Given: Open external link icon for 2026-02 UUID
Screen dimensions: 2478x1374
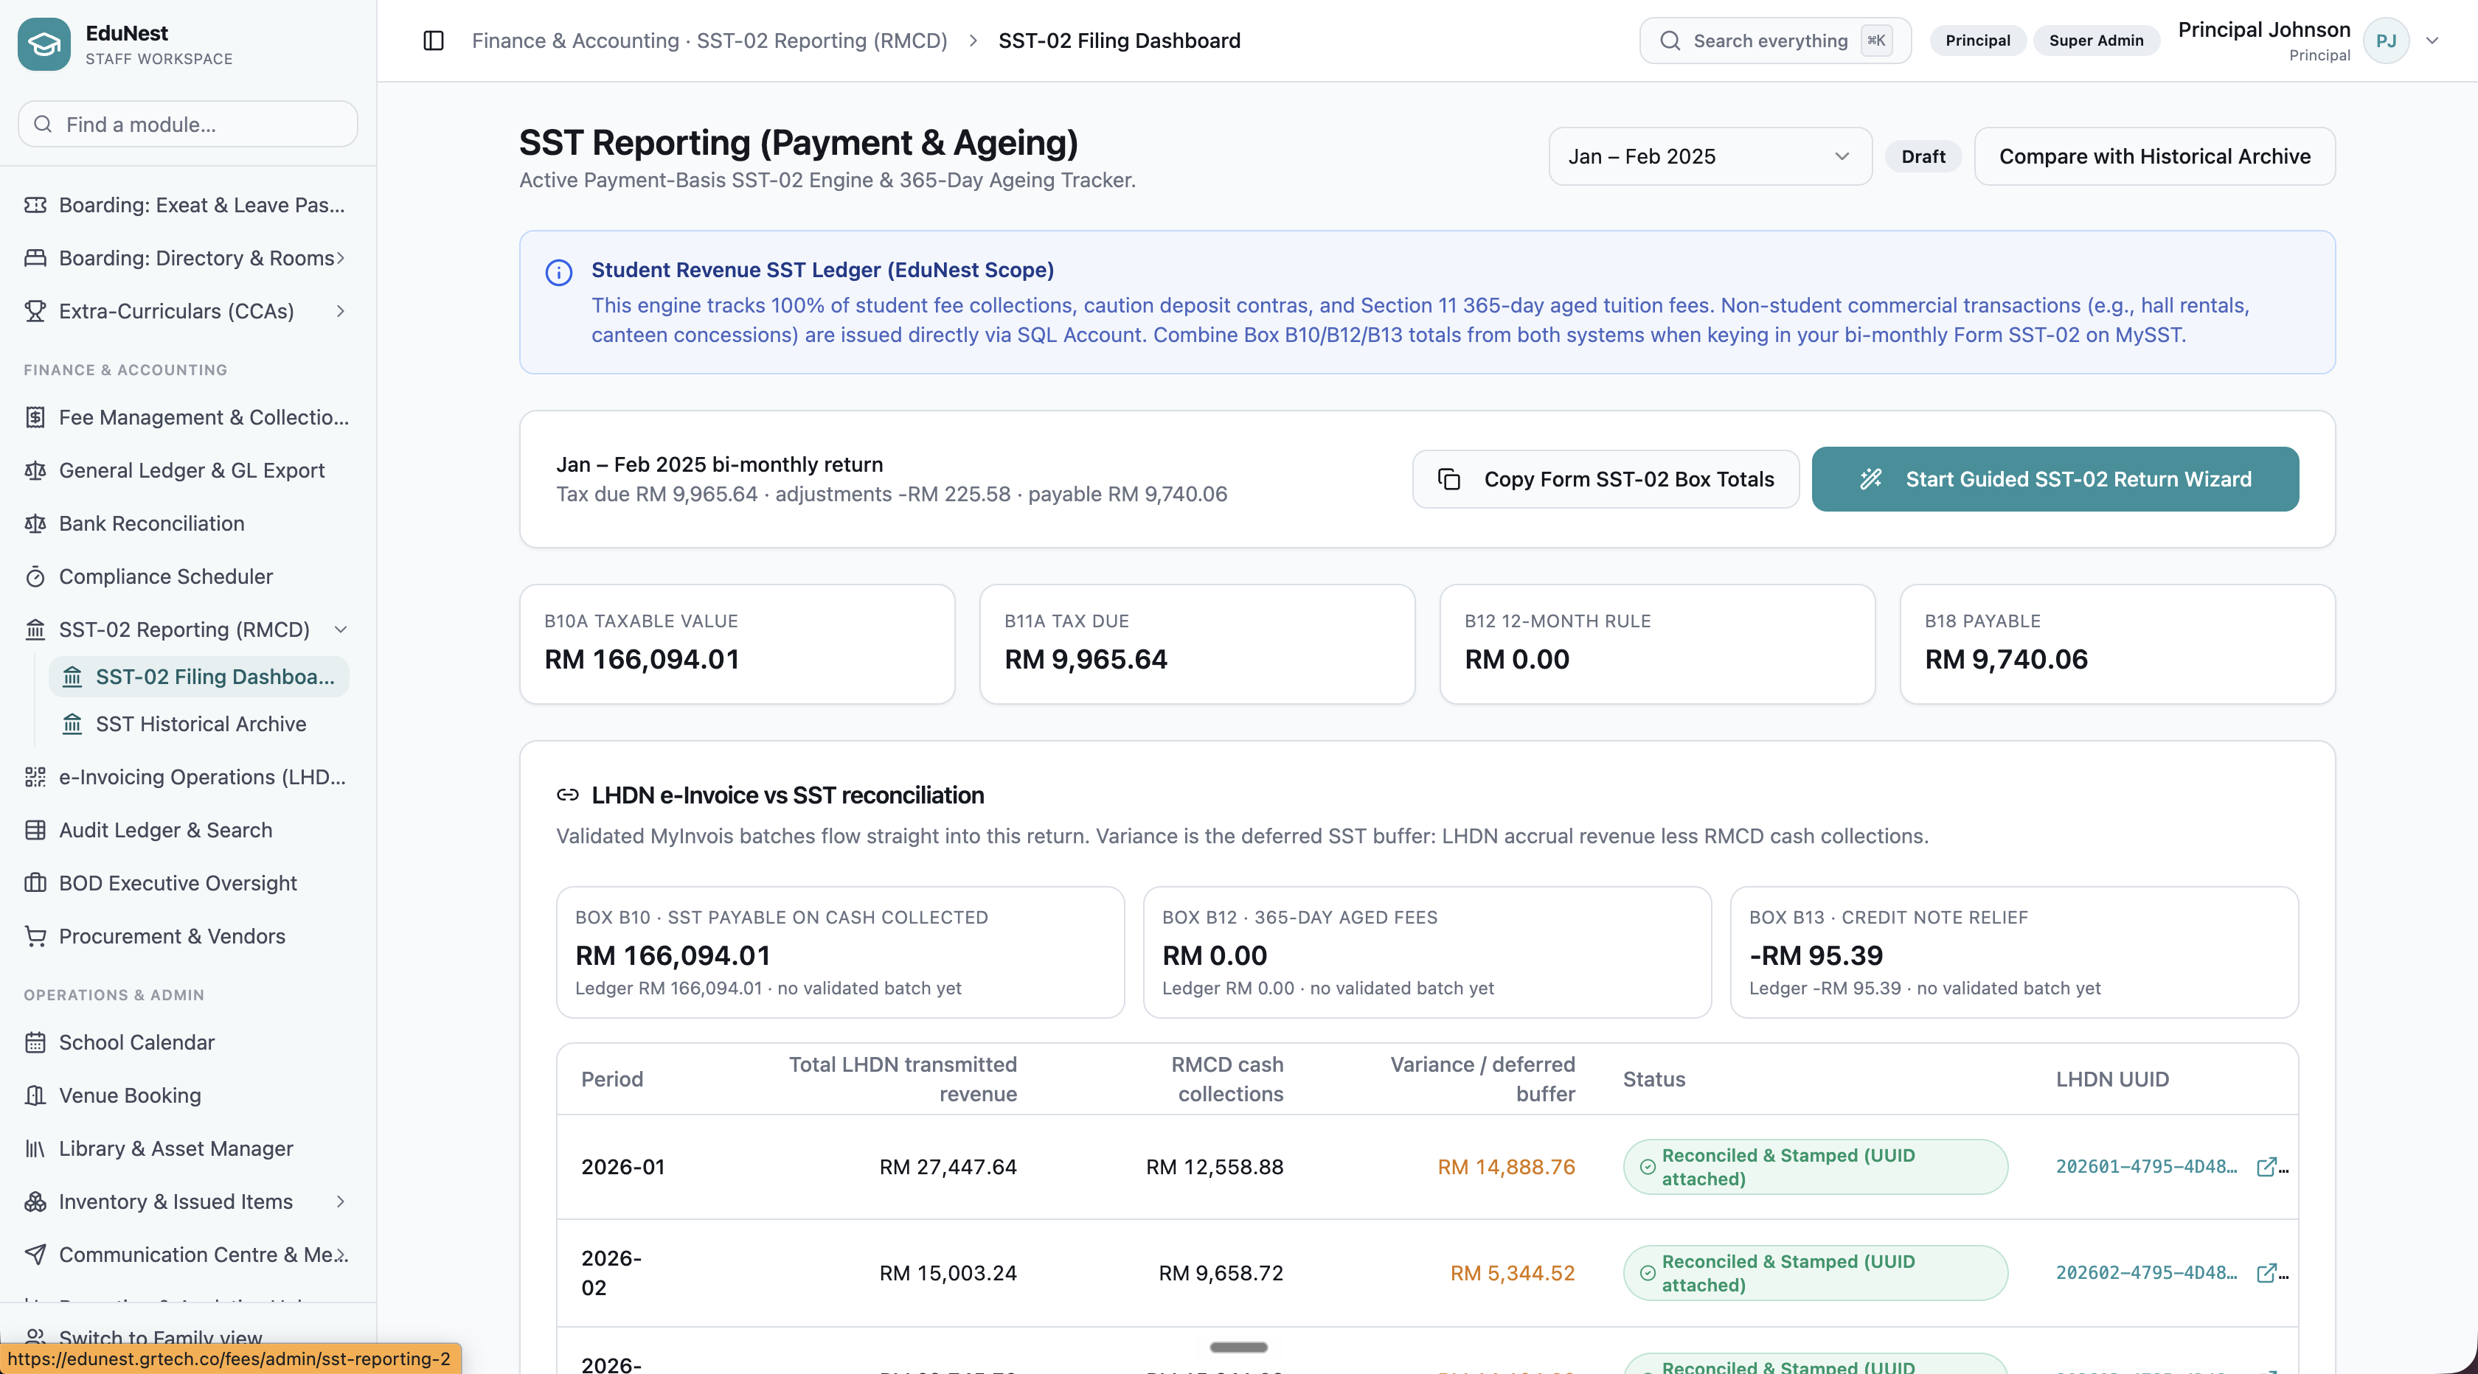Looking at the screenshot, I should (2266, 1273).
